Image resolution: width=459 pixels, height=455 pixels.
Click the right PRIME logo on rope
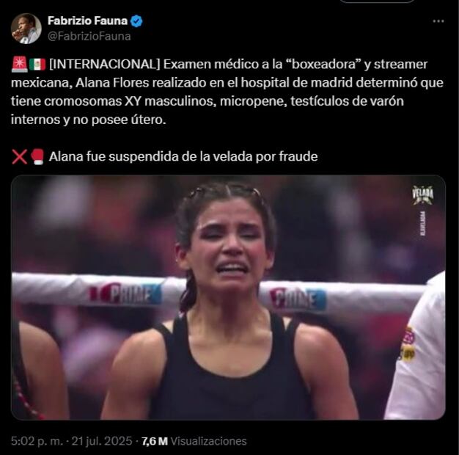point(298,299)
